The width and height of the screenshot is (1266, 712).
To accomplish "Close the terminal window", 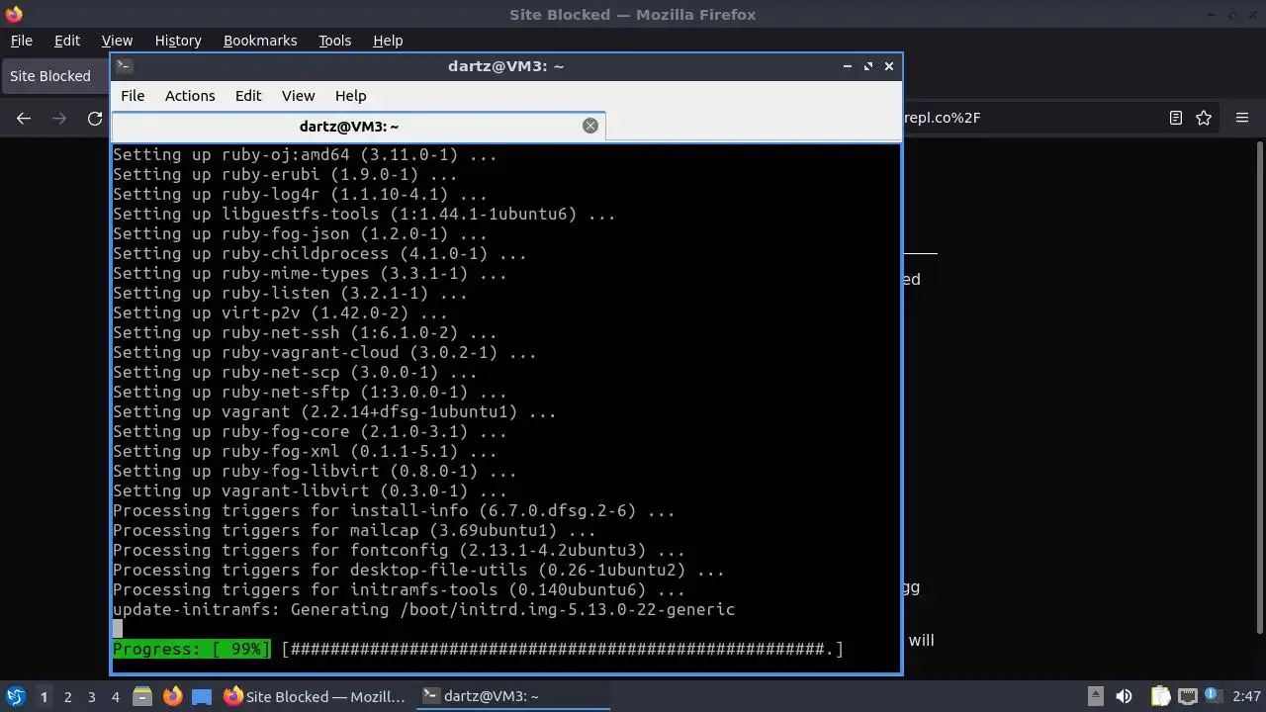I will (889, 66).
